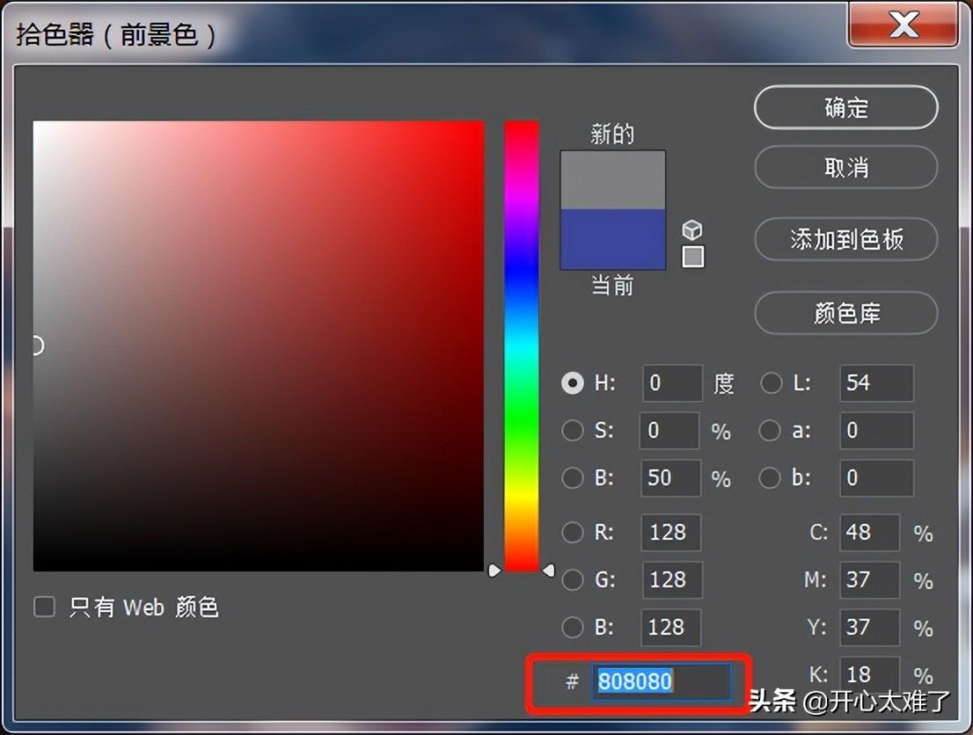Click the brightness field showing 50
Image resolution: width=973 pixels, height=735 pixels.
[x=671, y=477]
